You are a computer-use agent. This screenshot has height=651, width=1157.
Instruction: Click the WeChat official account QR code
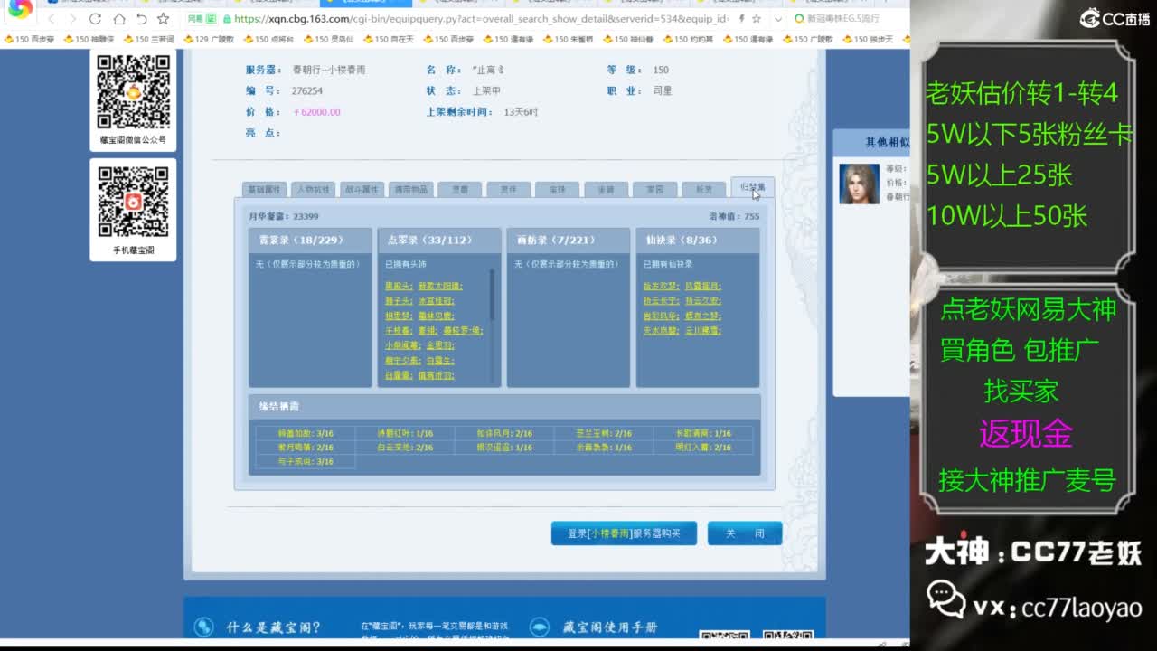tap(133, 91)
